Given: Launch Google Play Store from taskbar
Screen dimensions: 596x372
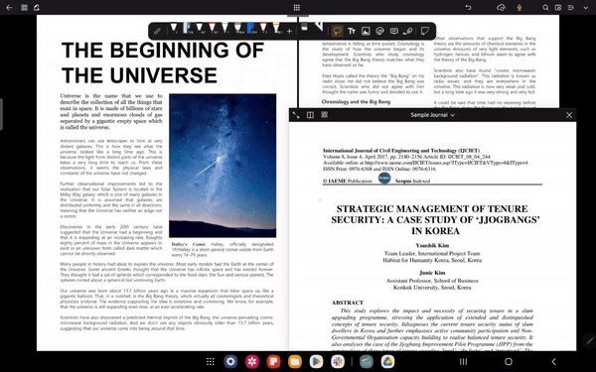Looking at the screenshot, I should click(x=316, y=362).
